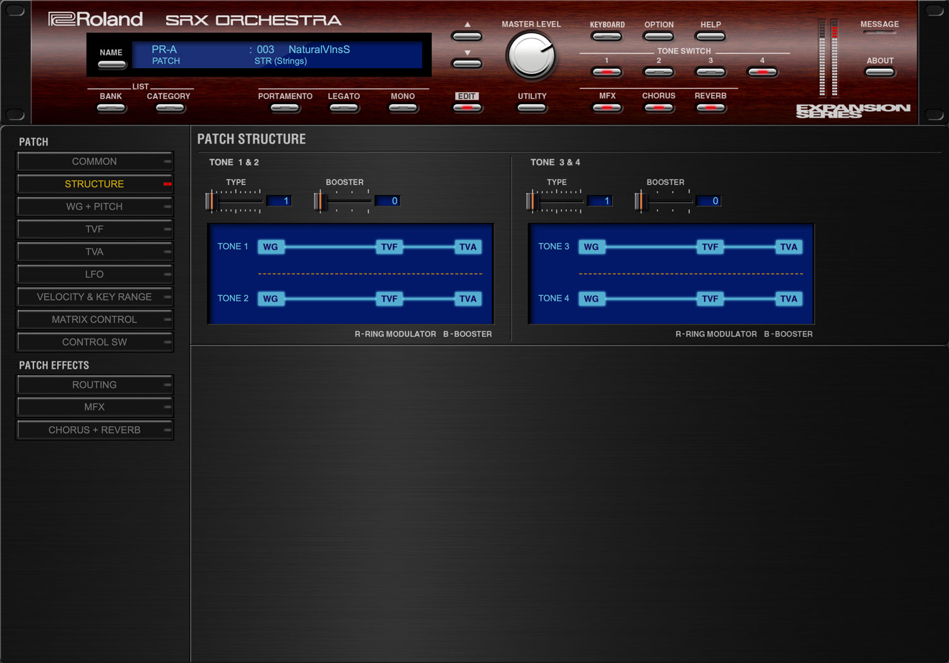The height and width of the screenshot is (663, 949).
Task: Open the OPTION settings
Action: point(659,37)
